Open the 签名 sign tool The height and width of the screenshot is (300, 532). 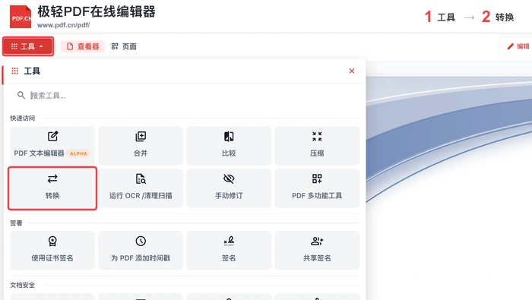(229, 250)
